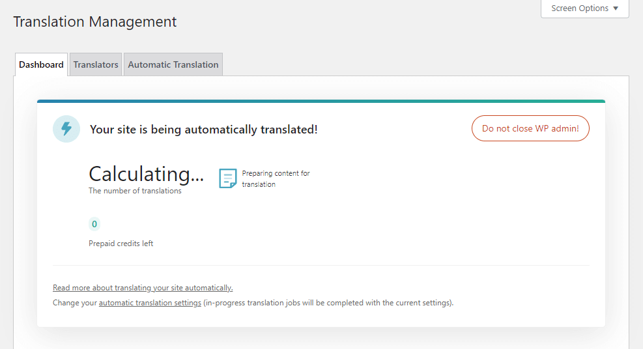Image resolution: width=643 pixels, height=349 pixels.
Task: Click the divider line above the links
Action: point(321,265)
